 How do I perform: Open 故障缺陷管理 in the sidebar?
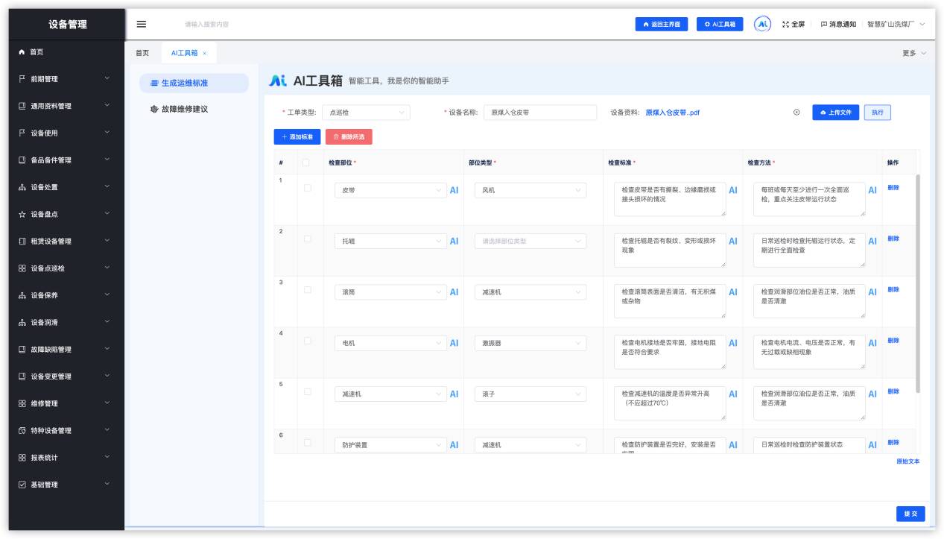66,350
